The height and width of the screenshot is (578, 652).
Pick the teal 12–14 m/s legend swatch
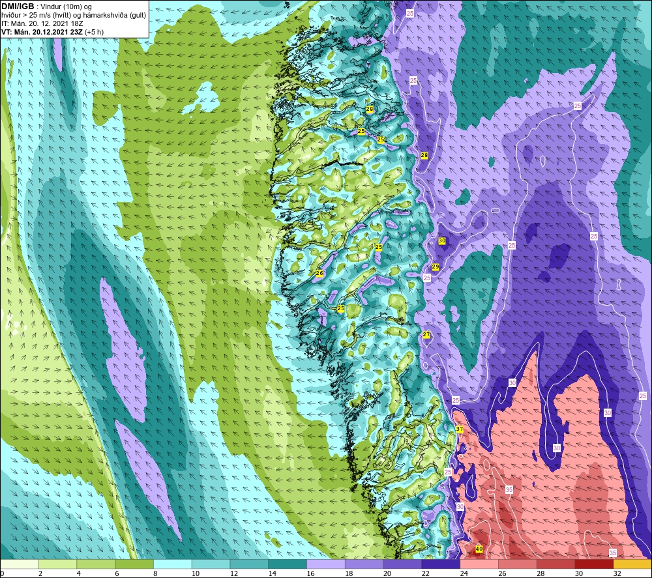click(250, 564)
